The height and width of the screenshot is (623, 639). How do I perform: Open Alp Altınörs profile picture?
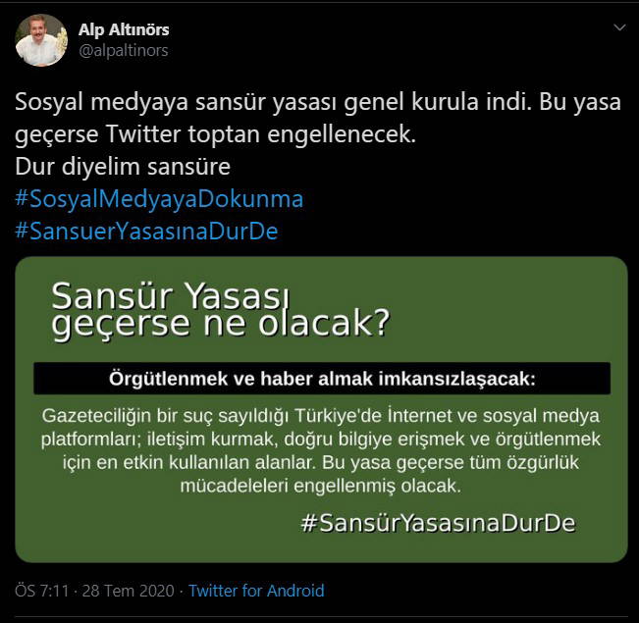click(x=41, y=40)
